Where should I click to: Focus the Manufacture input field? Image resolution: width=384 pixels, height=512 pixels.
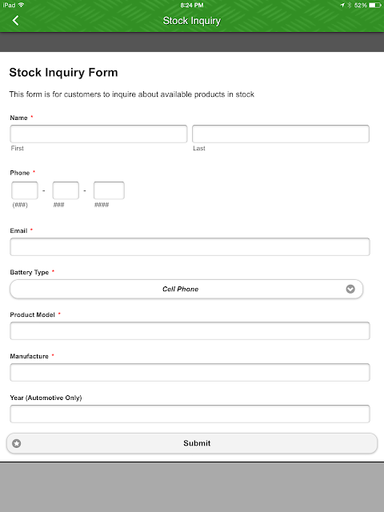(190, 372)
